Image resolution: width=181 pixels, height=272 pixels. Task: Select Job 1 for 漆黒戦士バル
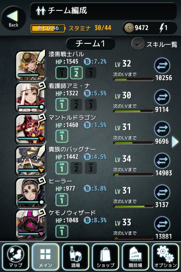click(62, 73)
